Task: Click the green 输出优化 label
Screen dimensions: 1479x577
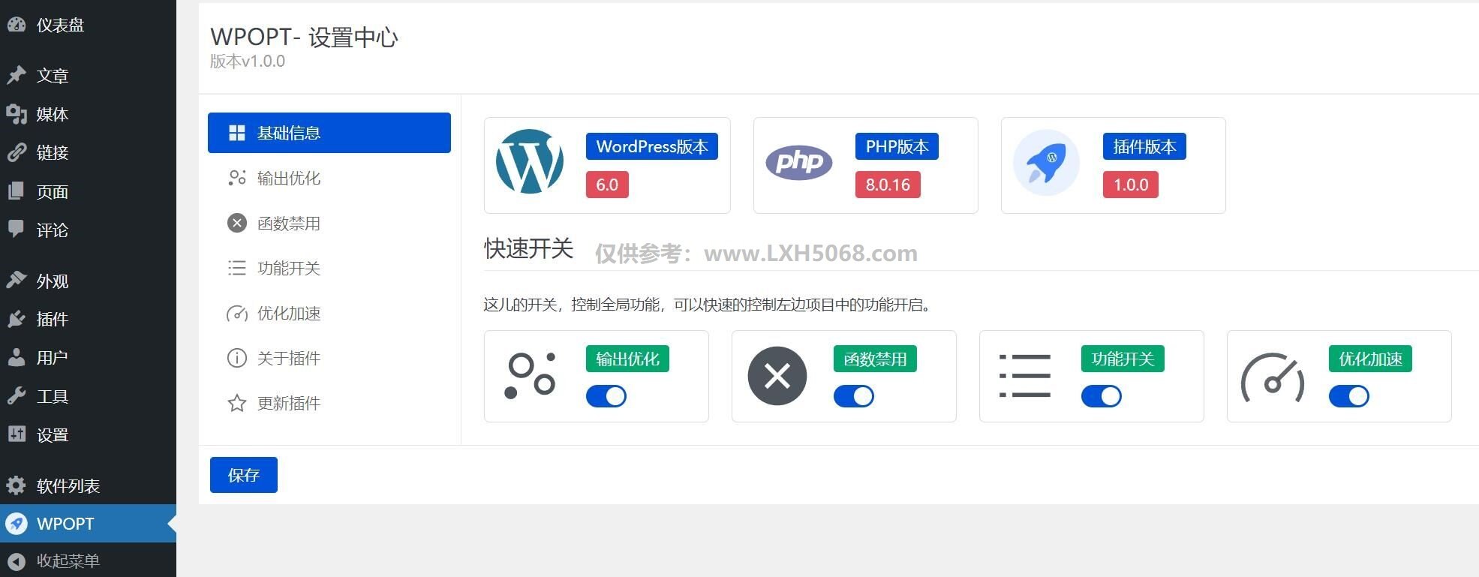Action: pyautogui.click(x=627, y=359)
